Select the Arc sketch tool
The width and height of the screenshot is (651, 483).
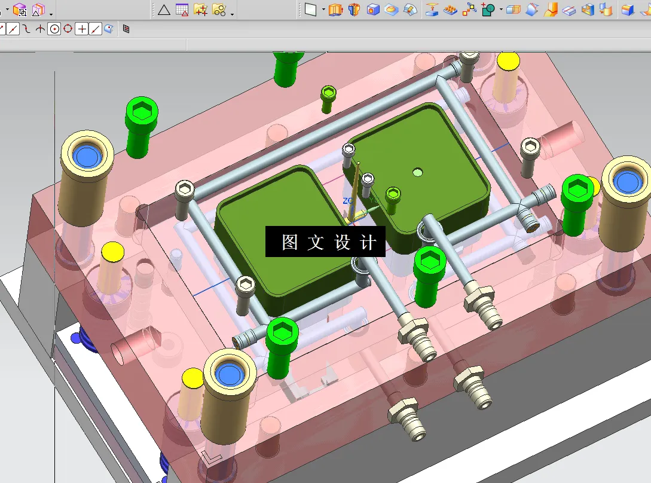[26, 29]
